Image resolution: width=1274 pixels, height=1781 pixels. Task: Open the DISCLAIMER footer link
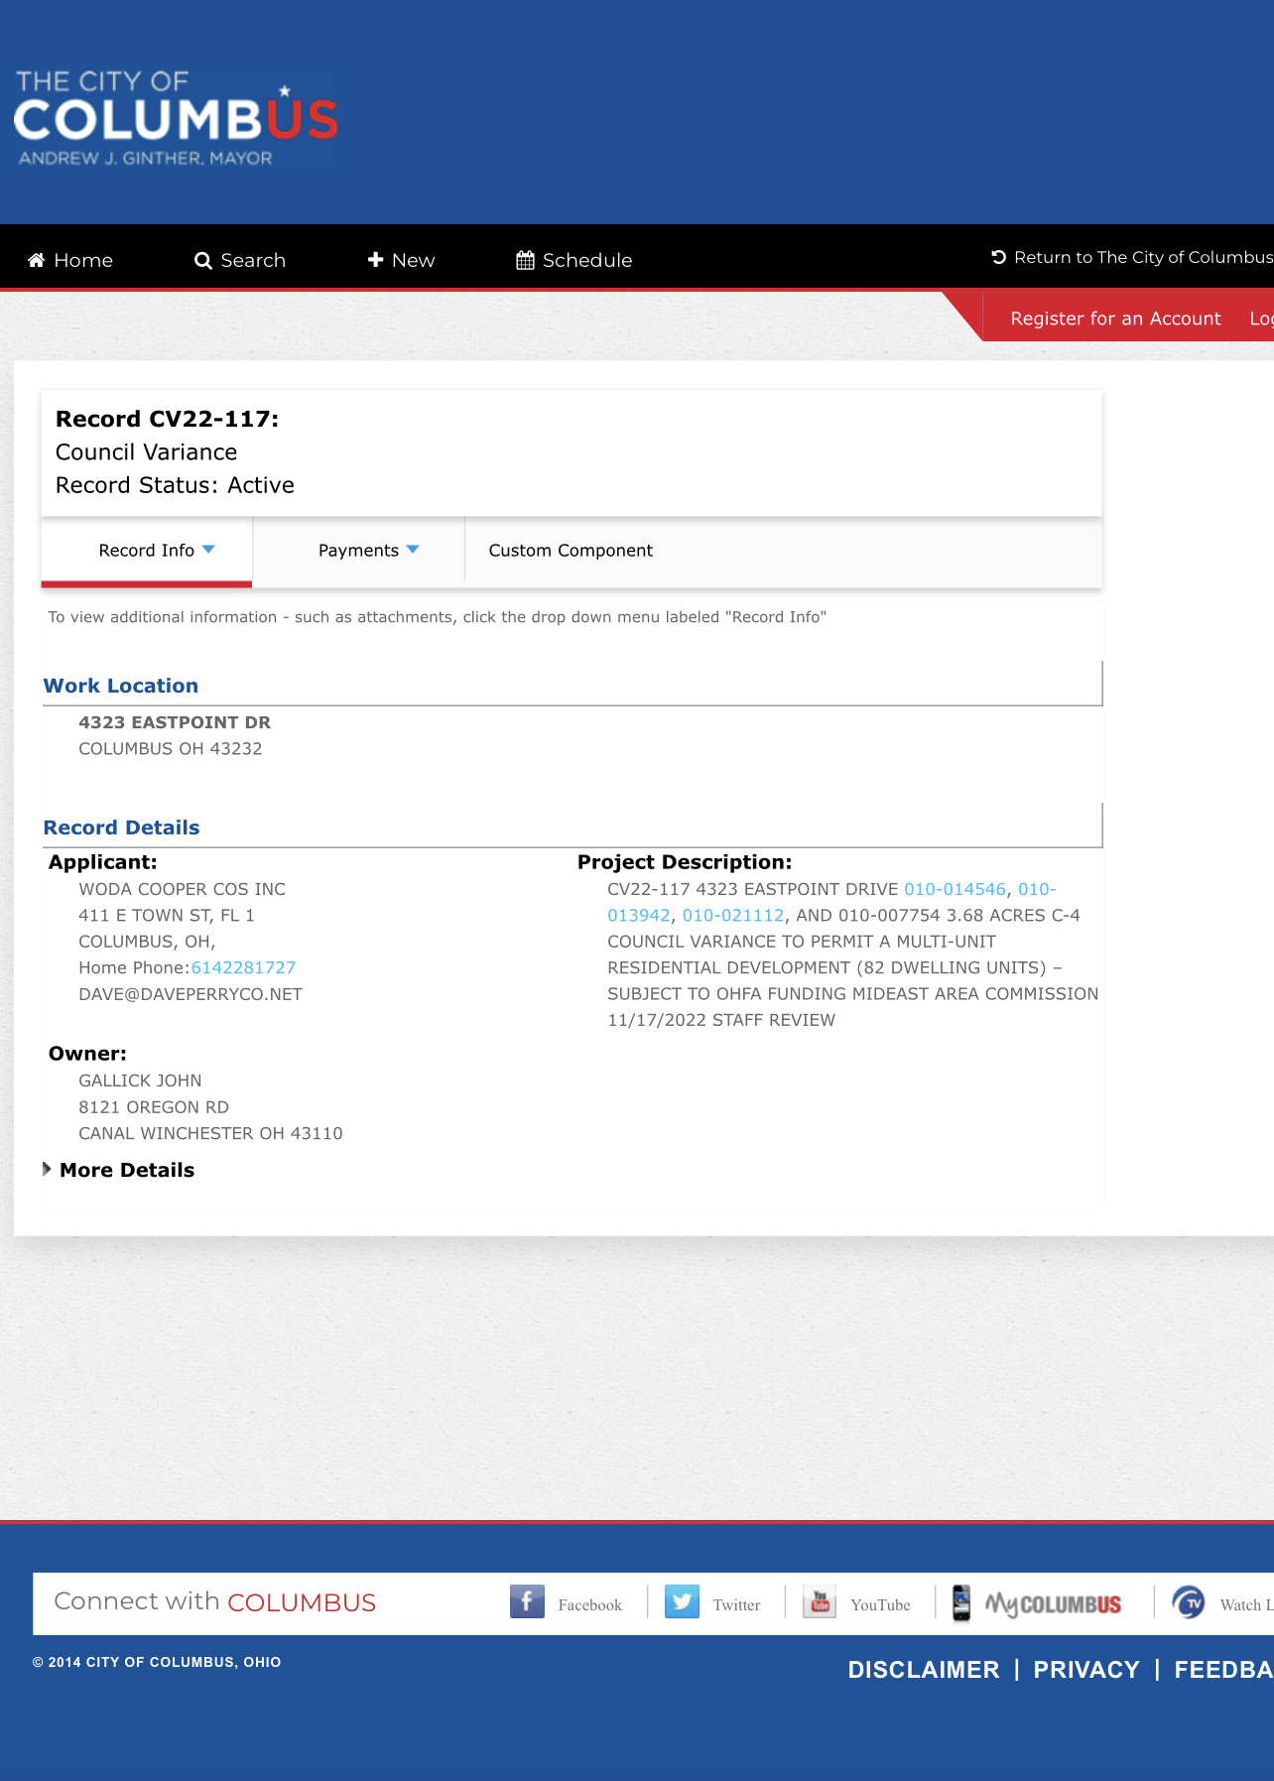point(924,1670)
